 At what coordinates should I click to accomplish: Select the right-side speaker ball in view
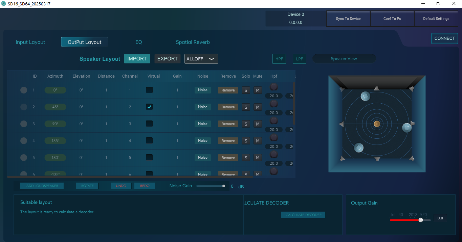point(406,128)
